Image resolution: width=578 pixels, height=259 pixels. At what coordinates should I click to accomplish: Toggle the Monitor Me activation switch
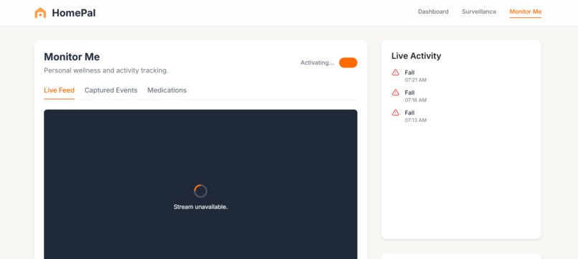point(348,62)
